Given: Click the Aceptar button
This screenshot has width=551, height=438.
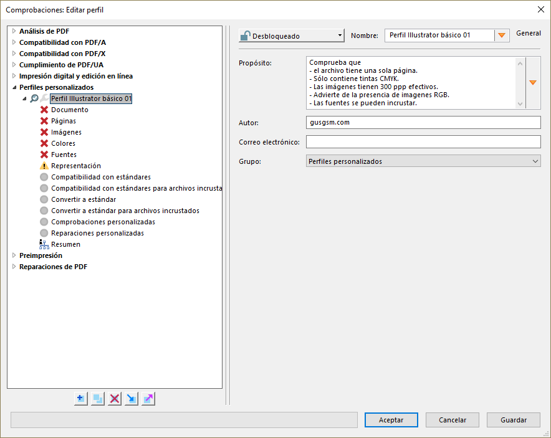Looking at the screenshot, I should pos(391,420).
